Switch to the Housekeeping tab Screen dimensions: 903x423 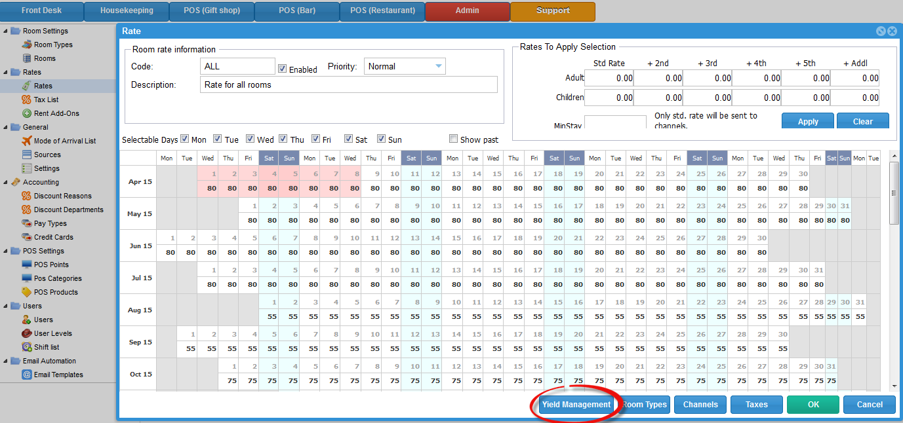pyautogui.click(x=127, y=11)
